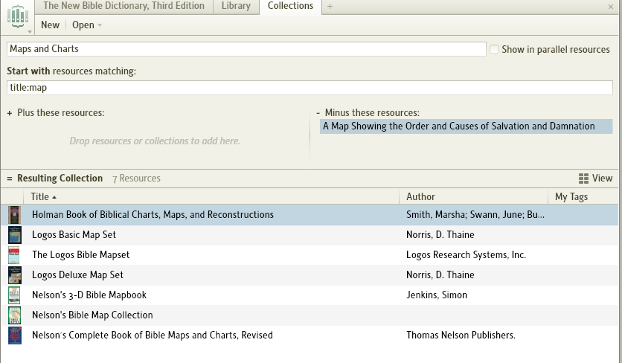The image size is (622, 363).
Task: Click author Logos Research Systems, Inc.
Action: coord(466,254)
